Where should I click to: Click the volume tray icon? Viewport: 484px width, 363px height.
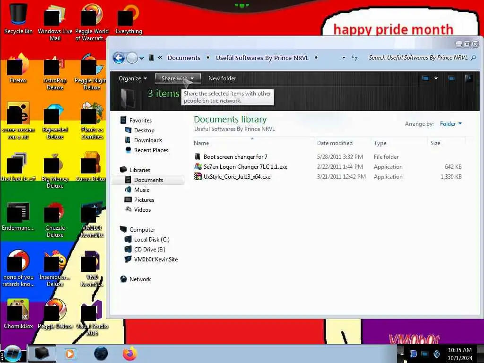click(x=436, y=354)
